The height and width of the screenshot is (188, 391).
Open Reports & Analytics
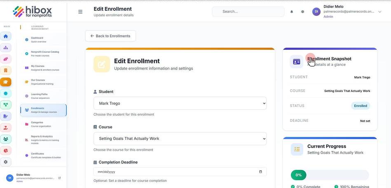[43, 140]
